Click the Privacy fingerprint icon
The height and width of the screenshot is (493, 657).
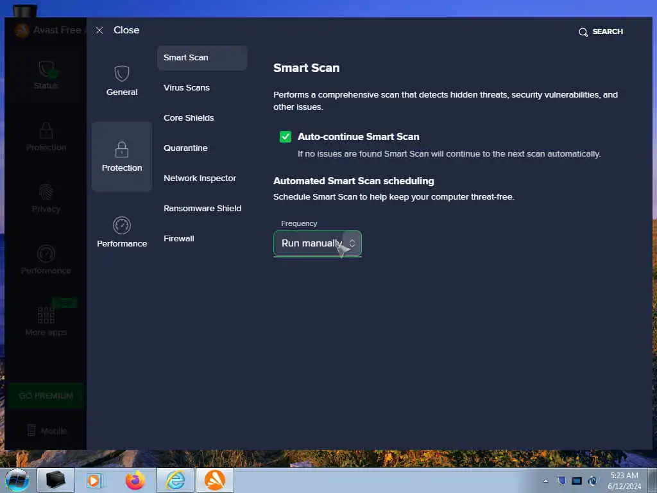[46, 192]
